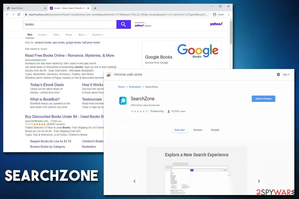Image resolution: width=299 pixels, height=199 pixels.
Task: Click the Add to Chrome button
Action: 263,99
